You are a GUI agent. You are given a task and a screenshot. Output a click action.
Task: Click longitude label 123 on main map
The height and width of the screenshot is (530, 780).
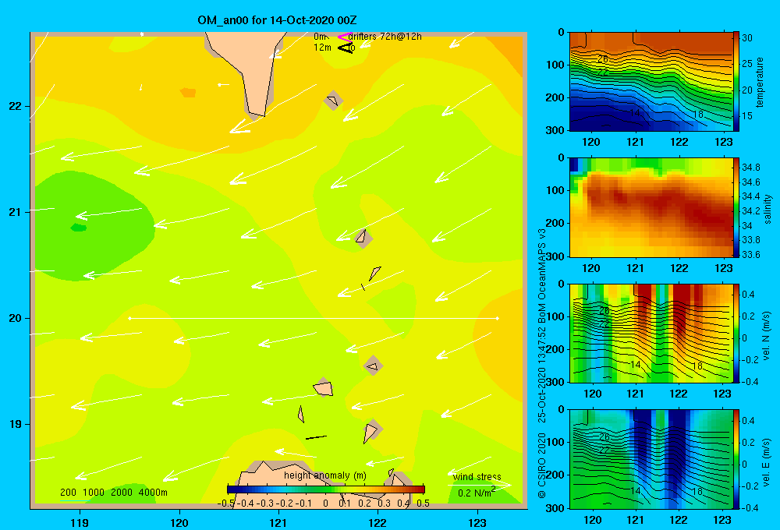pos(477,523)
